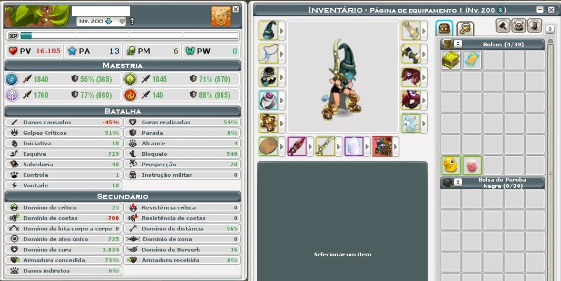Click the blue water element mastery icon
Image resolution: width=561 pixels, height=281 pixels.
tap(12, 79)
